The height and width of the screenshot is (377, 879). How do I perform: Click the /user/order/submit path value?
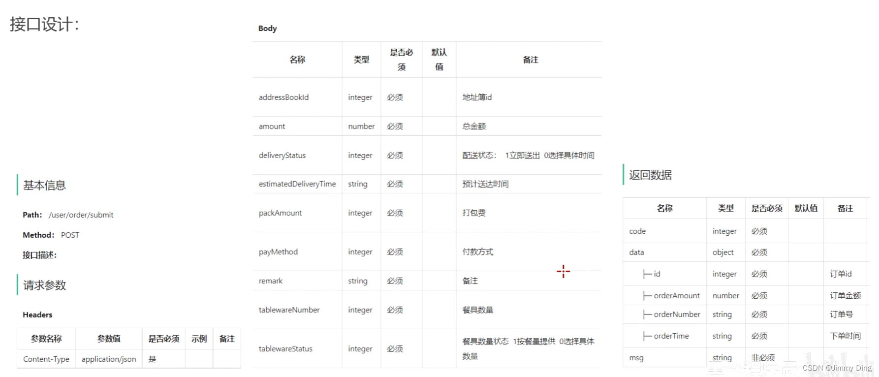(x=81, y=215)
